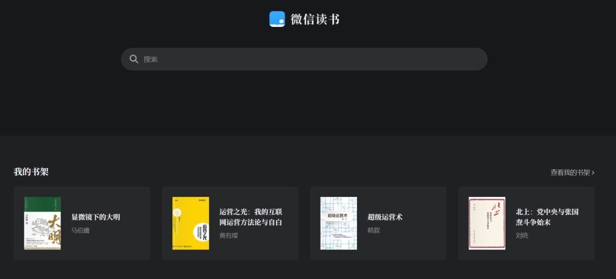The image size is (616, 279).
Task: Click the 微信读书 title text
Action: click(x=315, y=19)
